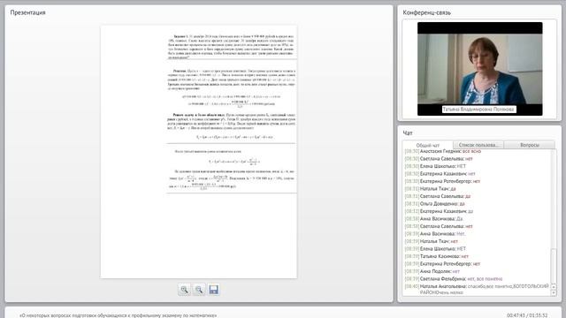Screen dimensions: 566x318
Task: Select the 08:40 message from Наталья Анатольевна
Action: [x=477, y=289]
